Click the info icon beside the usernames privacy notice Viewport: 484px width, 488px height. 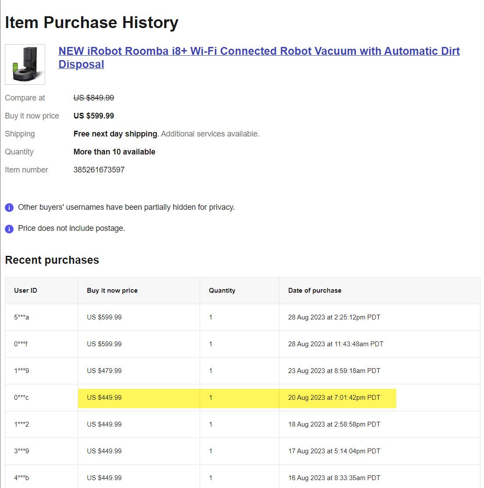tap(9, 208)
